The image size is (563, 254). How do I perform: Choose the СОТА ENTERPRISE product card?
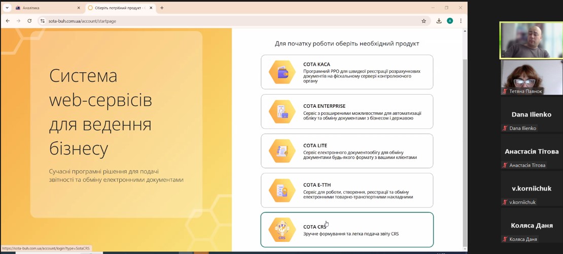tap(347, 111)
